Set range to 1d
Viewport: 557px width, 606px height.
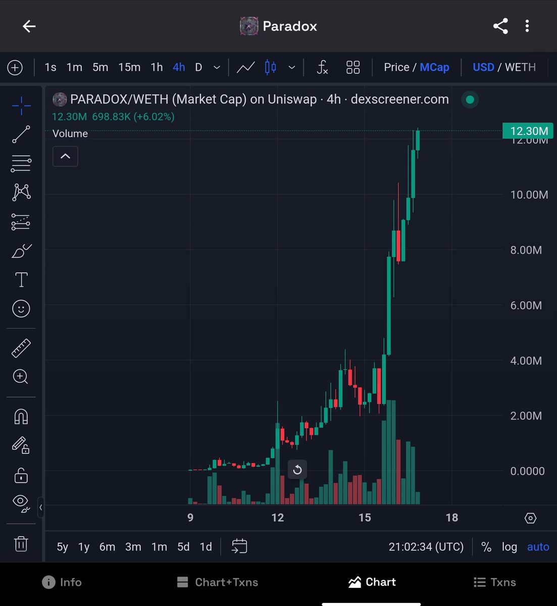[206, 547]
